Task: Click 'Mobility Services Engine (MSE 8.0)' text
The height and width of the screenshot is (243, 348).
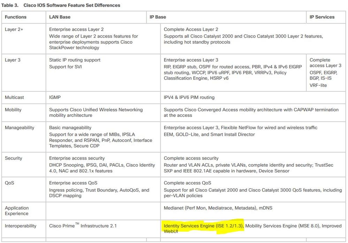Action: point(282,226)
